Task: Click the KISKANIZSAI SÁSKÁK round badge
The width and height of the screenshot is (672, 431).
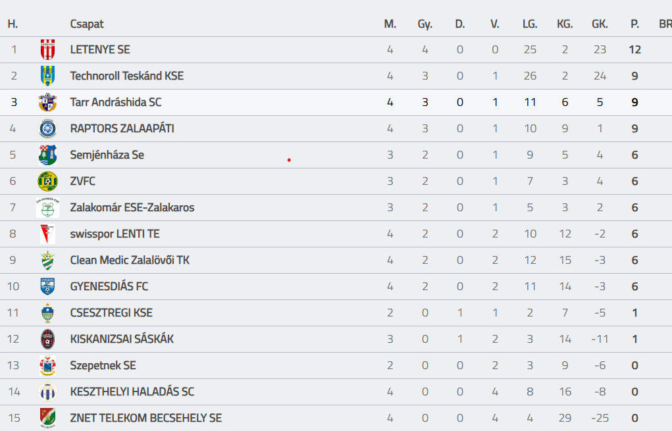Action: [x=47, y=340]
